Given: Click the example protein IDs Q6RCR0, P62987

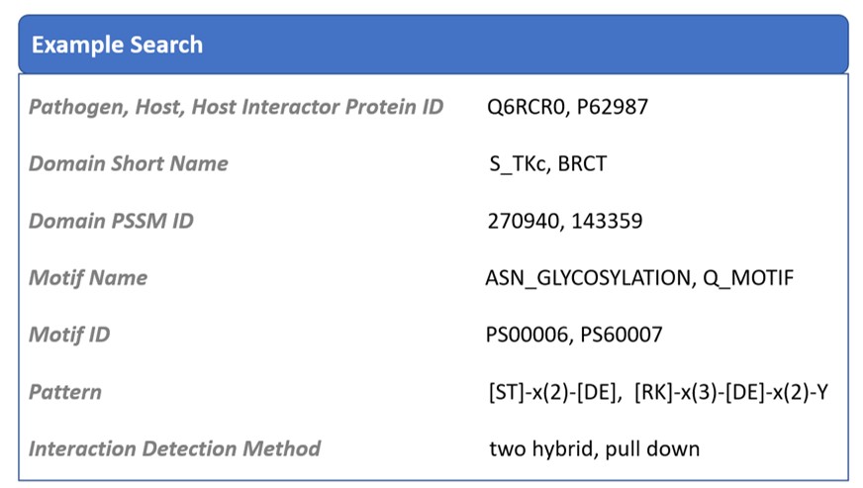Looking at the screenshot, I should 567,107.
